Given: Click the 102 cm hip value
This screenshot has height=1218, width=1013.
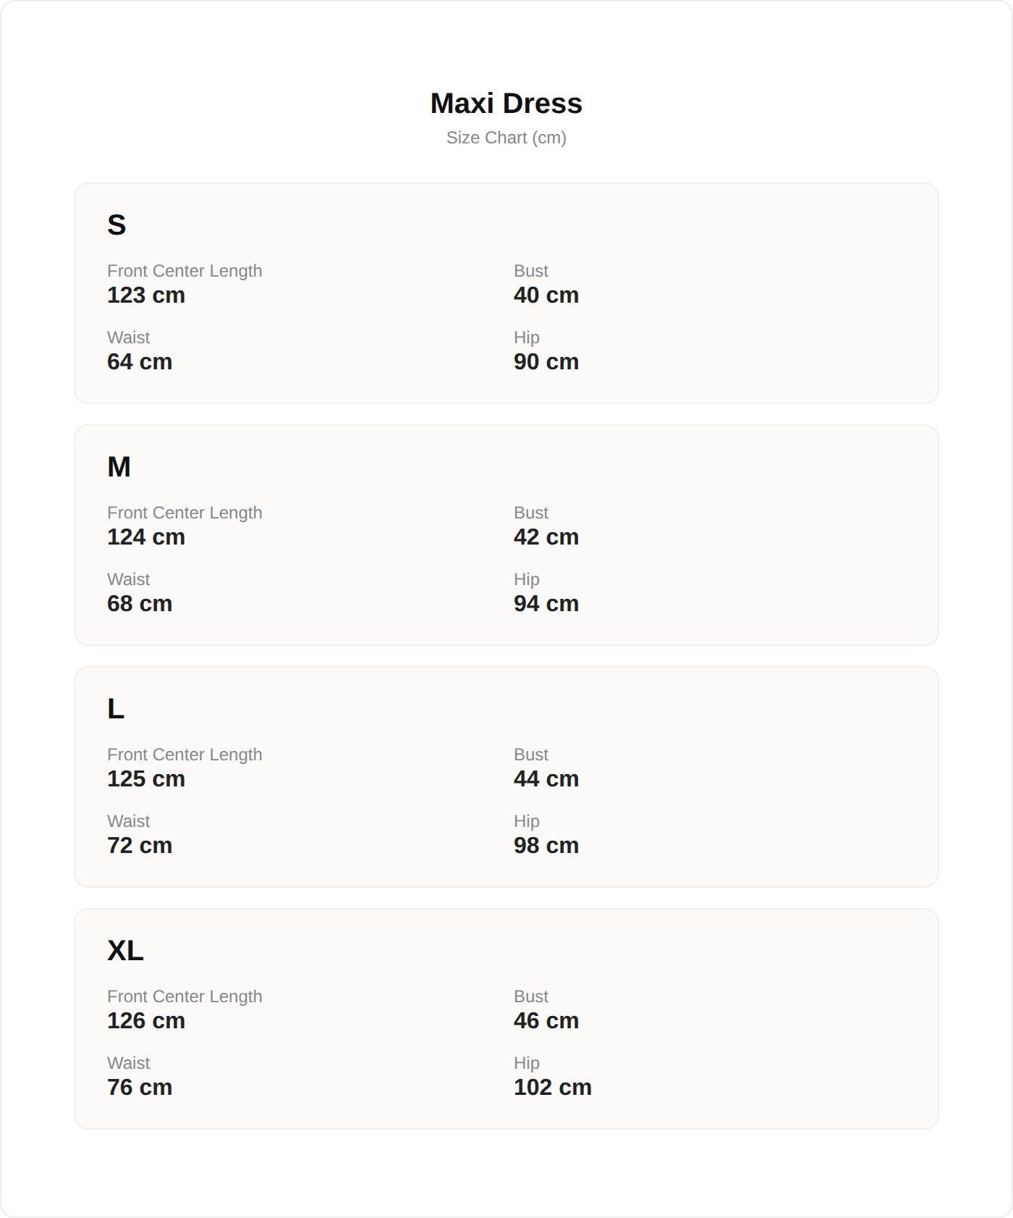Looking at the screenshot, I should click(553, 1088).
